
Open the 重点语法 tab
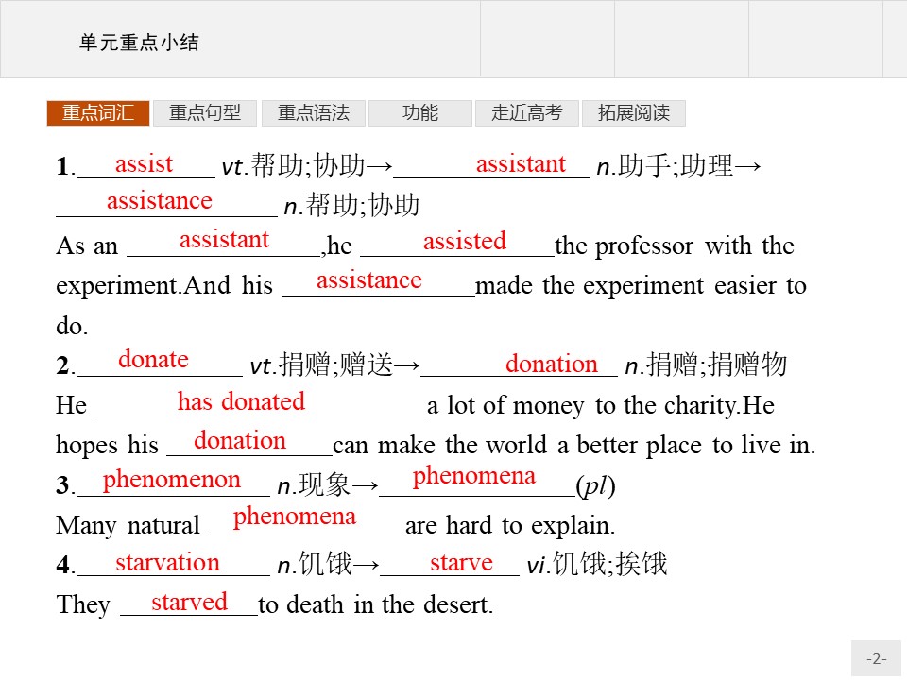pos(313,112)
